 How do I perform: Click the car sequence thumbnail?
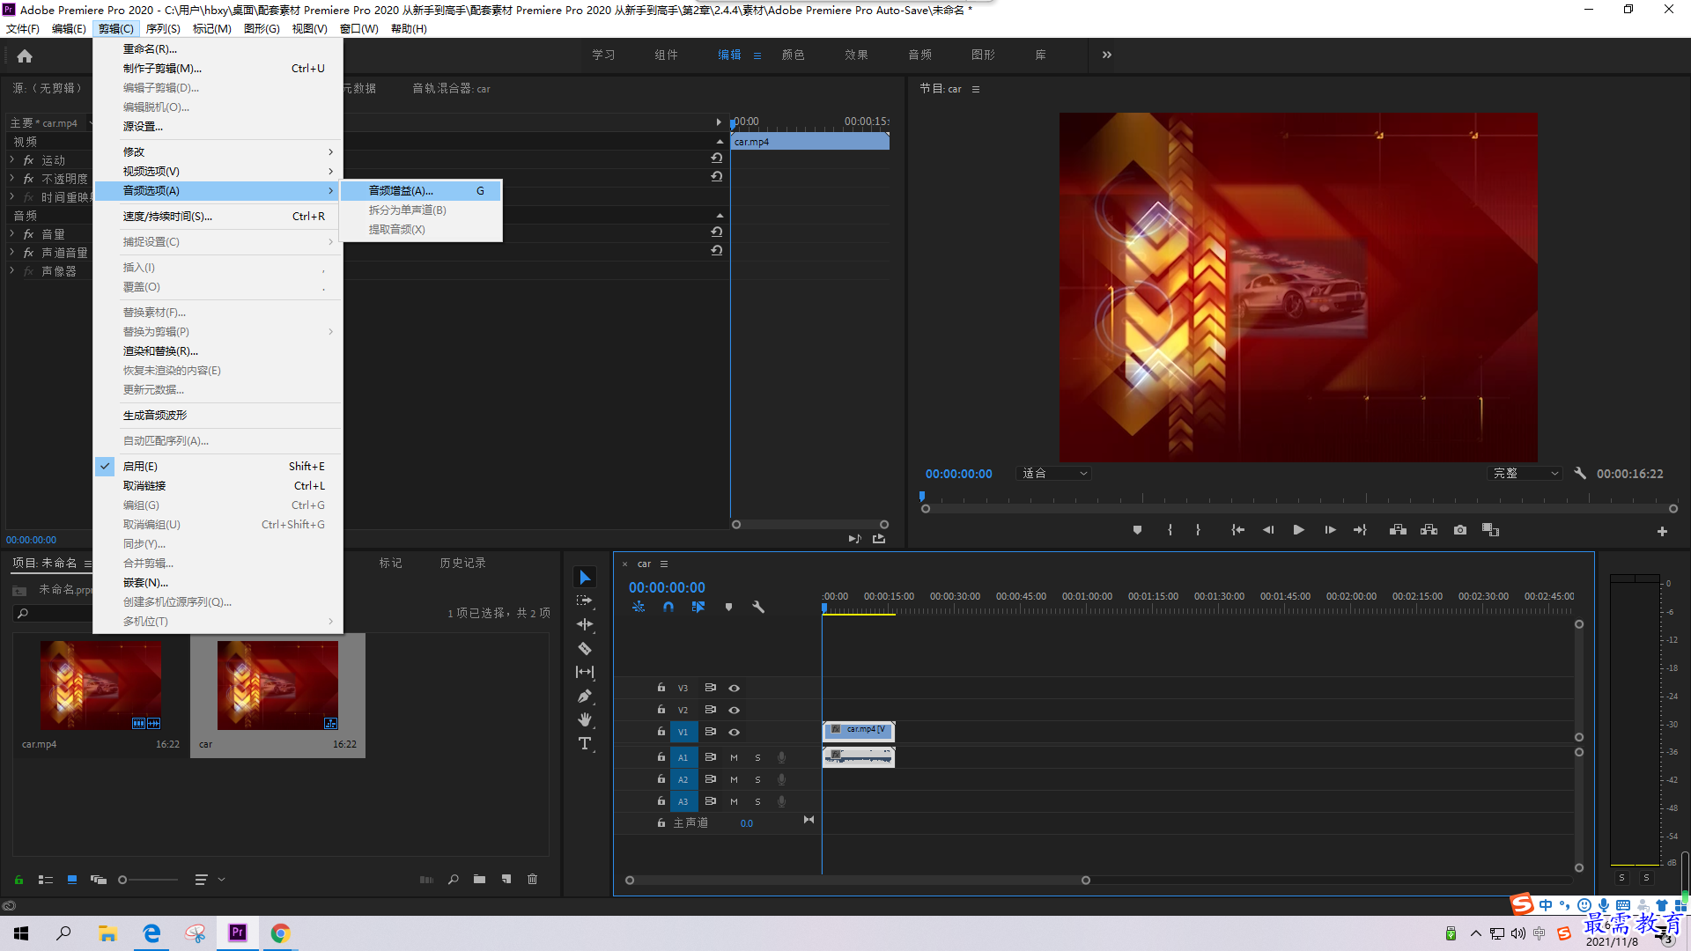277,685
